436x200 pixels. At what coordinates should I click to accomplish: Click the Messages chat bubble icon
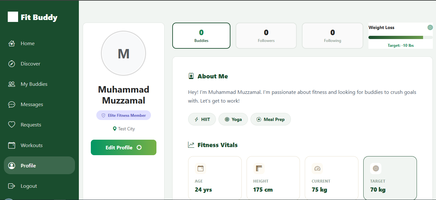point(12,105)
